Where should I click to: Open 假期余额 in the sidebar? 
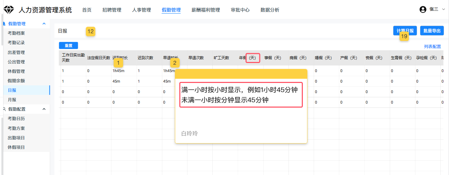point(16,81)
